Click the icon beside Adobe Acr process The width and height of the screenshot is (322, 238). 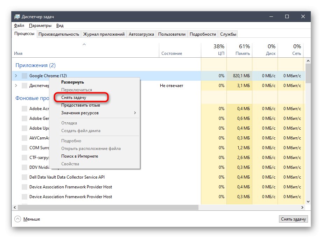tap(24, 108)
